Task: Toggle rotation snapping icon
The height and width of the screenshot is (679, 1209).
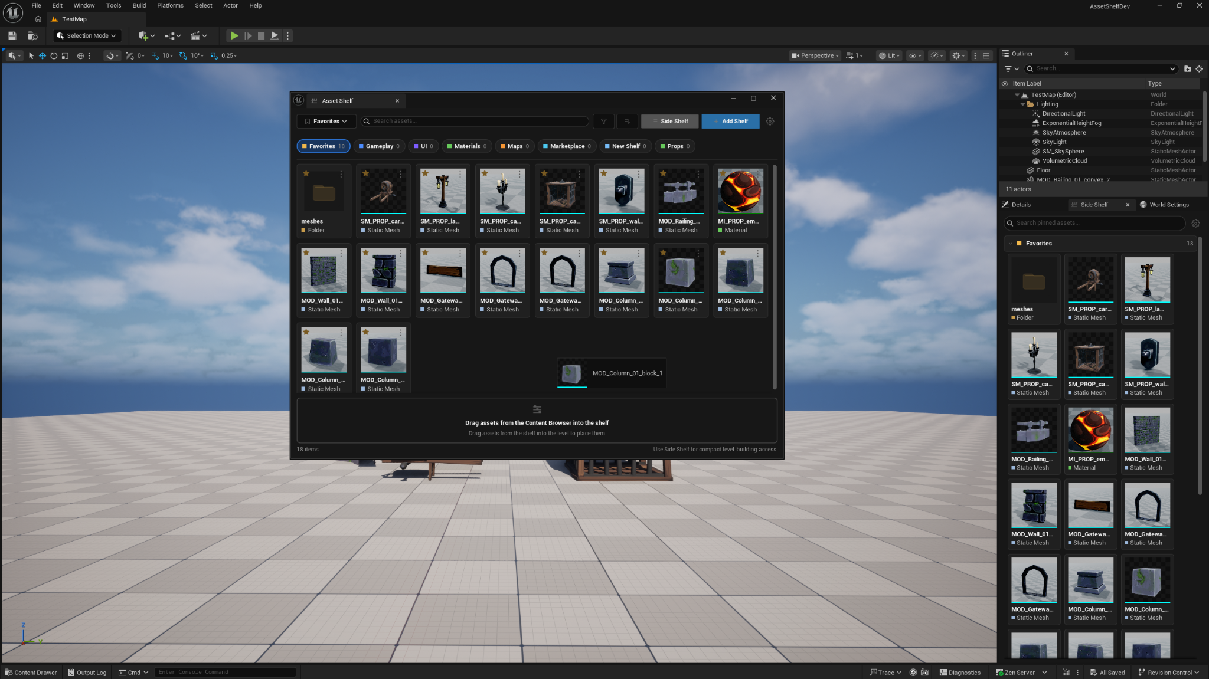Action: point(183,55)
